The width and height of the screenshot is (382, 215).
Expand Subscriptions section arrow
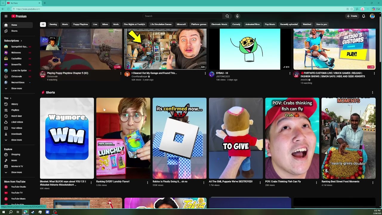point(21,41)
